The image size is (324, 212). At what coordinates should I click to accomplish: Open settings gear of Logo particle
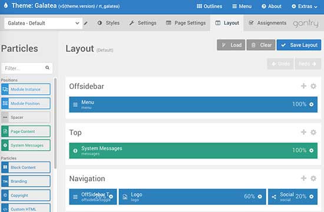click(x=260, y=197)
